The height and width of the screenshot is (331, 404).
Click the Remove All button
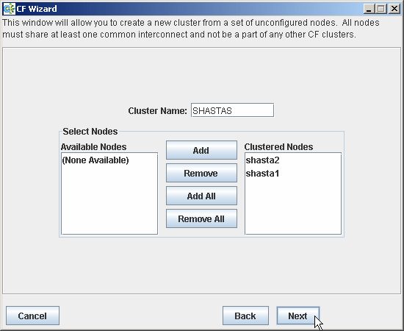(201, 218)
